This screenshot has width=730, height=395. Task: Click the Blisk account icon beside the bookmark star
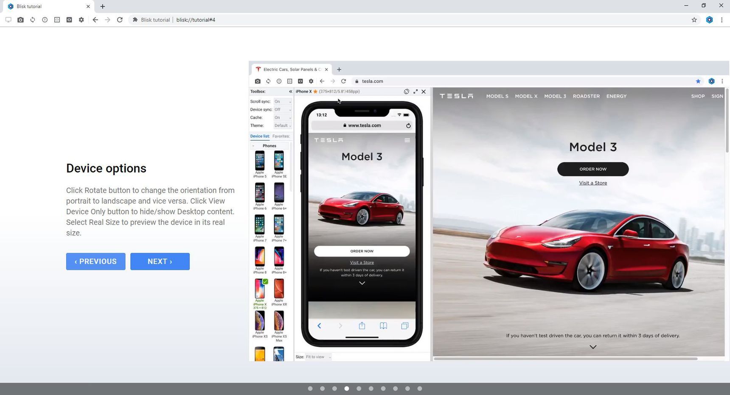[709, 20]
